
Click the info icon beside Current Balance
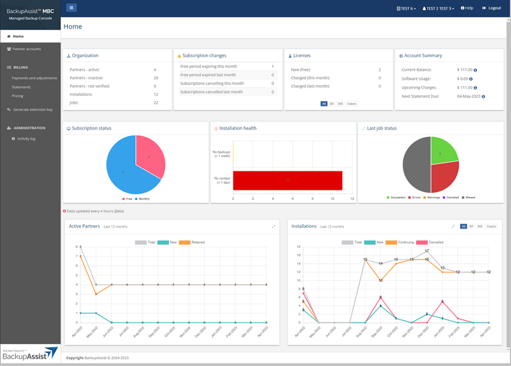point(475,70)
